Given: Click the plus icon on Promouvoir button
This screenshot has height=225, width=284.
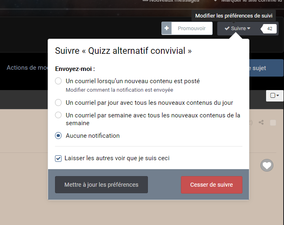Looking at the screenshot, I should pos(167,28).
